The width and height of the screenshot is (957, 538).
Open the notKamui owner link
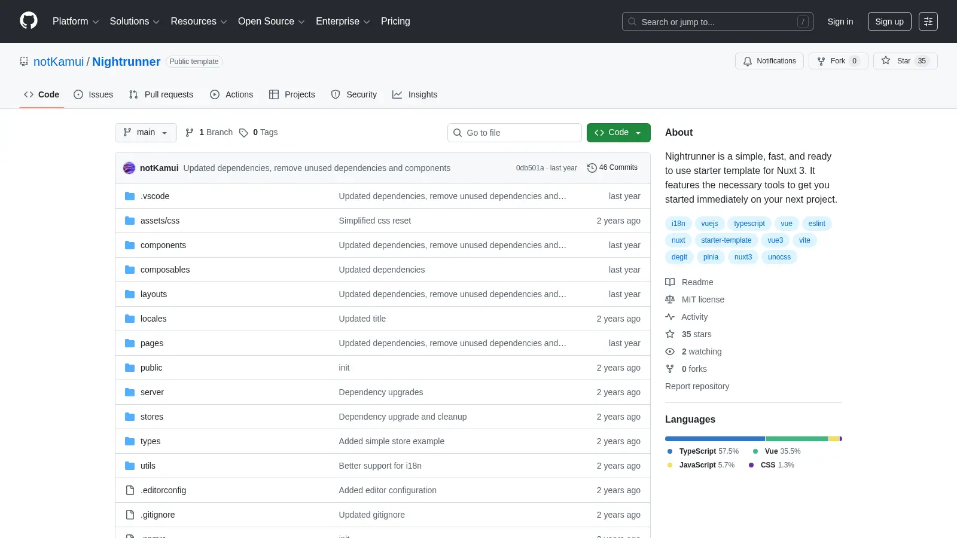tap(59, 62)
